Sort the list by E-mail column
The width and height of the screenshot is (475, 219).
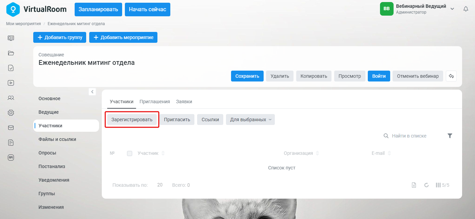click(389, 153)
